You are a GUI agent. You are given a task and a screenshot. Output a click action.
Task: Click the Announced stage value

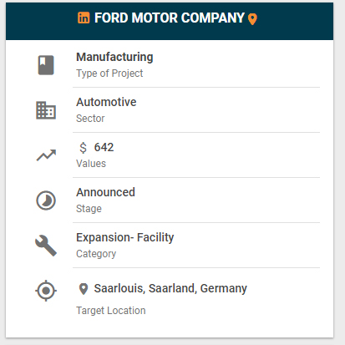pyautogui.click(x=105, y=192)
